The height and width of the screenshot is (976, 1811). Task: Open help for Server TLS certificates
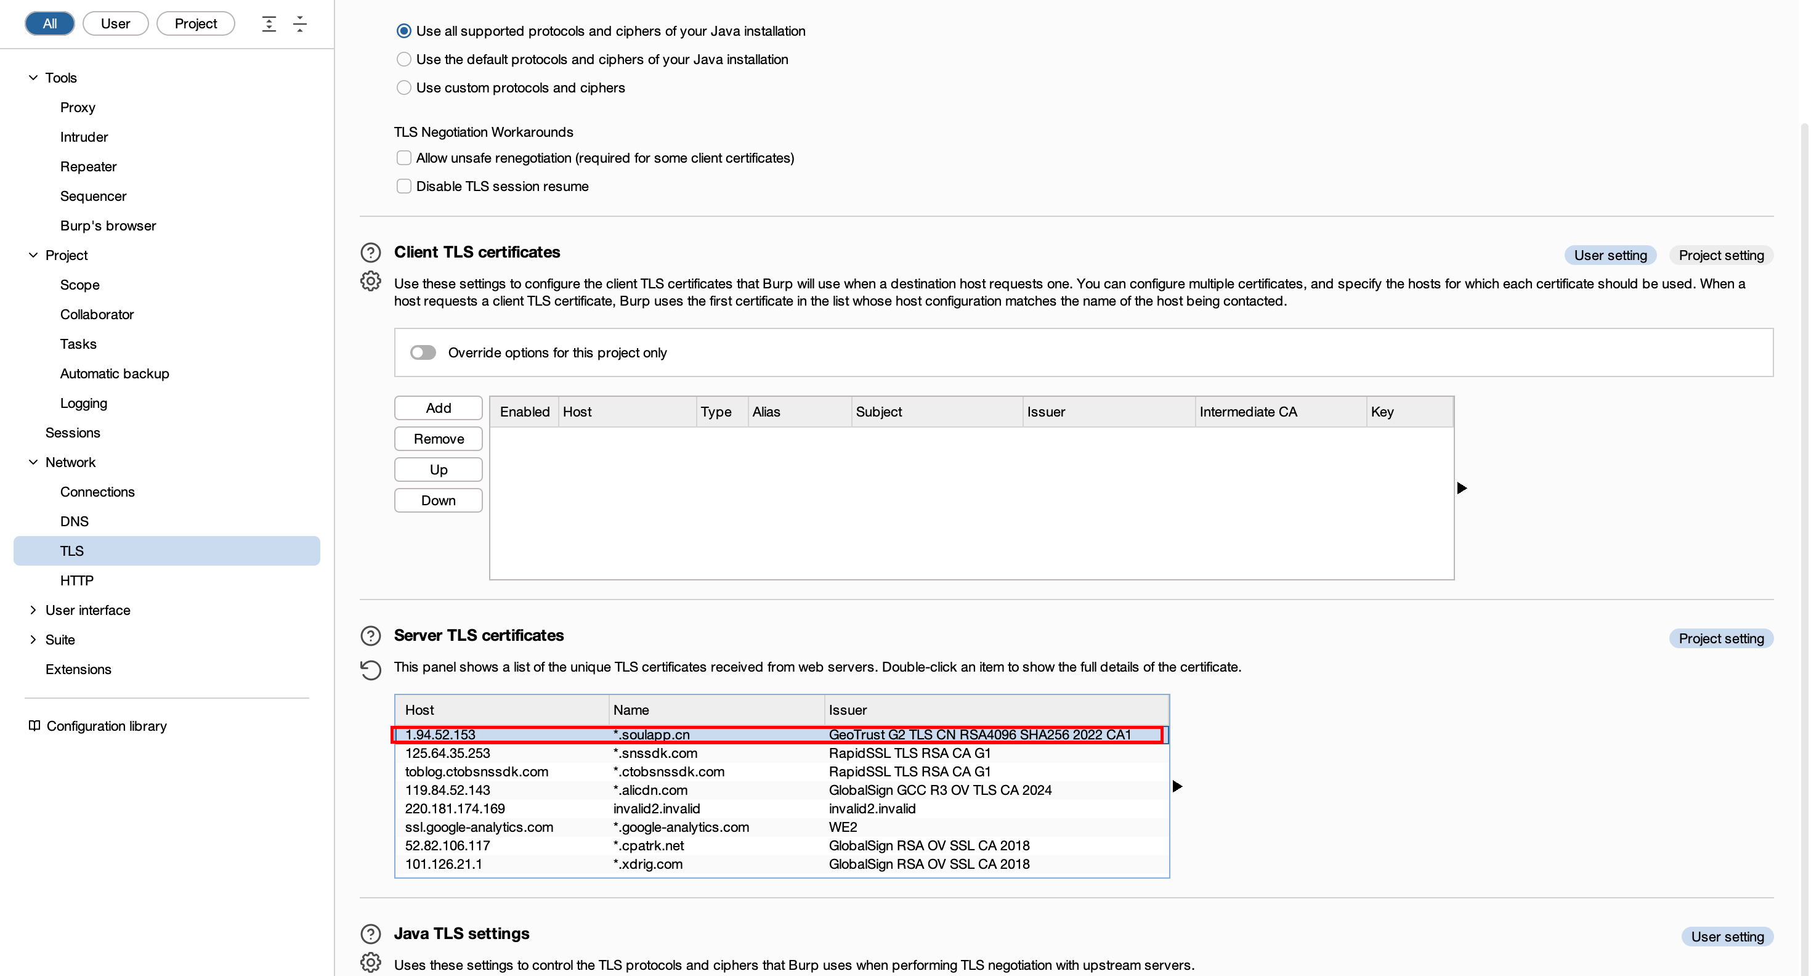tap(370, 636)
